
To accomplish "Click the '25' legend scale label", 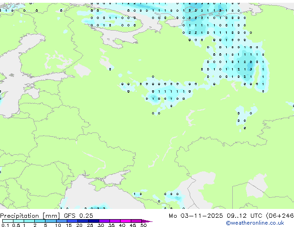I will [90, 225].
